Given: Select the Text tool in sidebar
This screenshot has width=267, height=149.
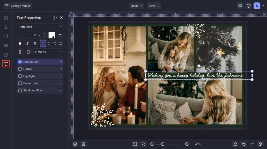Looking at the screenshot, I should point(6,64).
